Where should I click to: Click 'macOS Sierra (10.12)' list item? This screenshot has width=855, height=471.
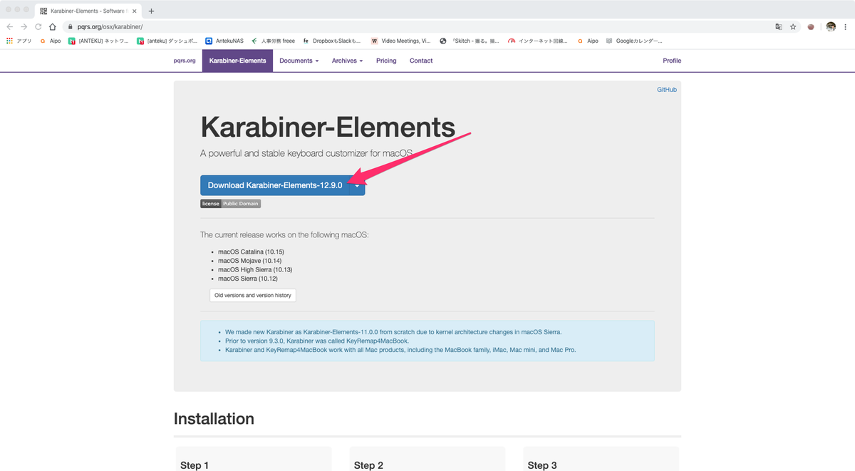coord(248,279)
